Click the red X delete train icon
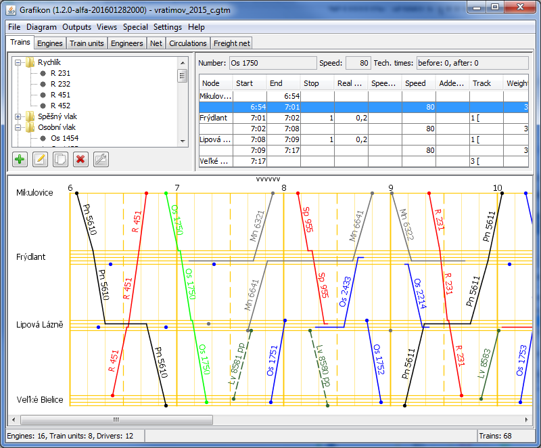The height and width of the screenshot is (448, 541). click(x=80, y=160)
